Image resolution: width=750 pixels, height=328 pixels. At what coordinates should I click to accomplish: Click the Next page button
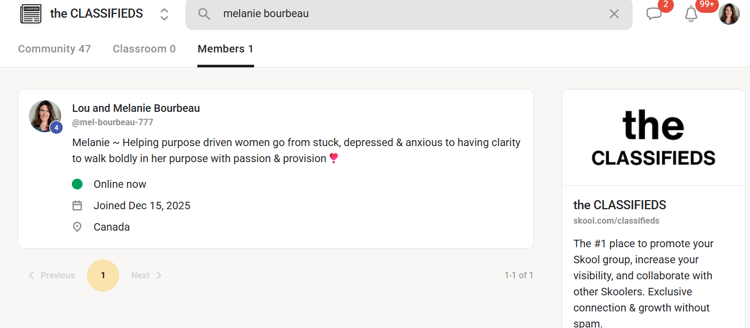point(146,275)
